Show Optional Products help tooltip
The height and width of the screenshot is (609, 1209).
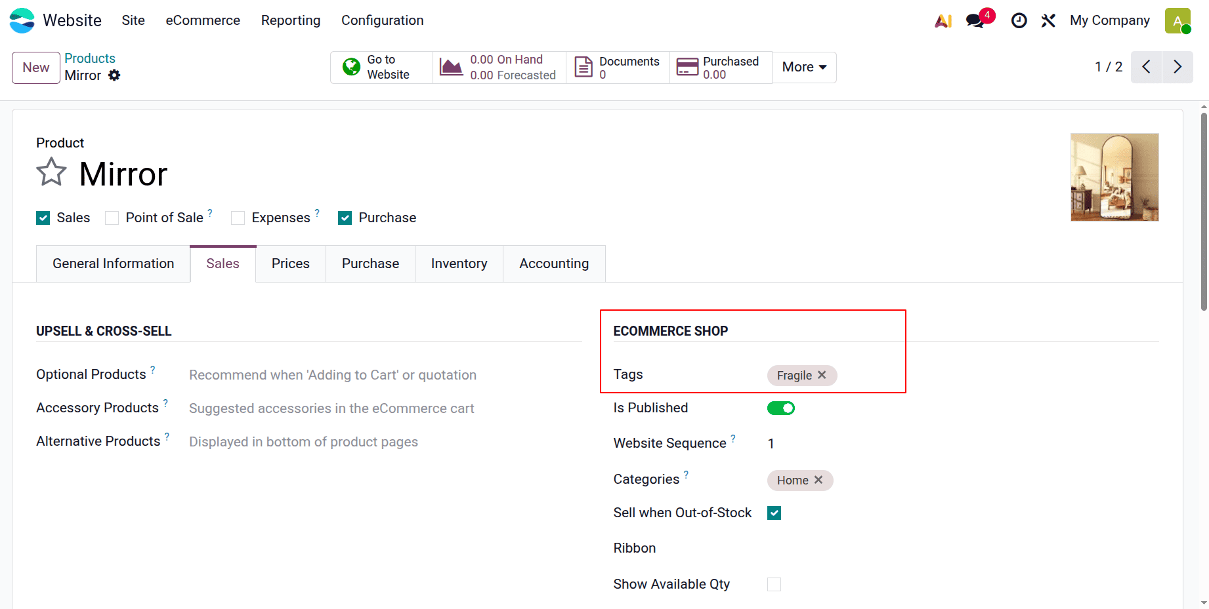pyautogui.click(x=153, y=370)
